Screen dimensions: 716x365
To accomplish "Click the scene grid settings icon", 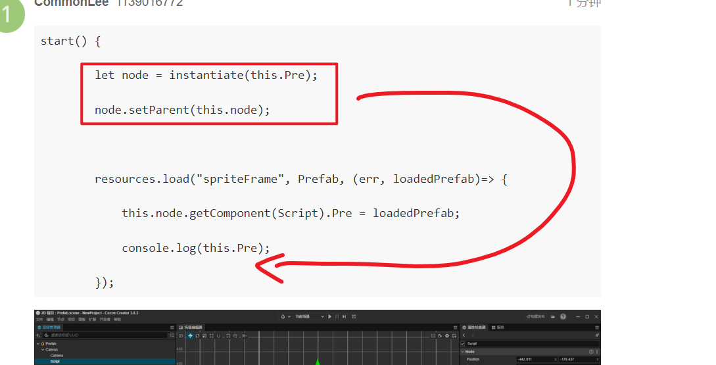I will (433, 336).
